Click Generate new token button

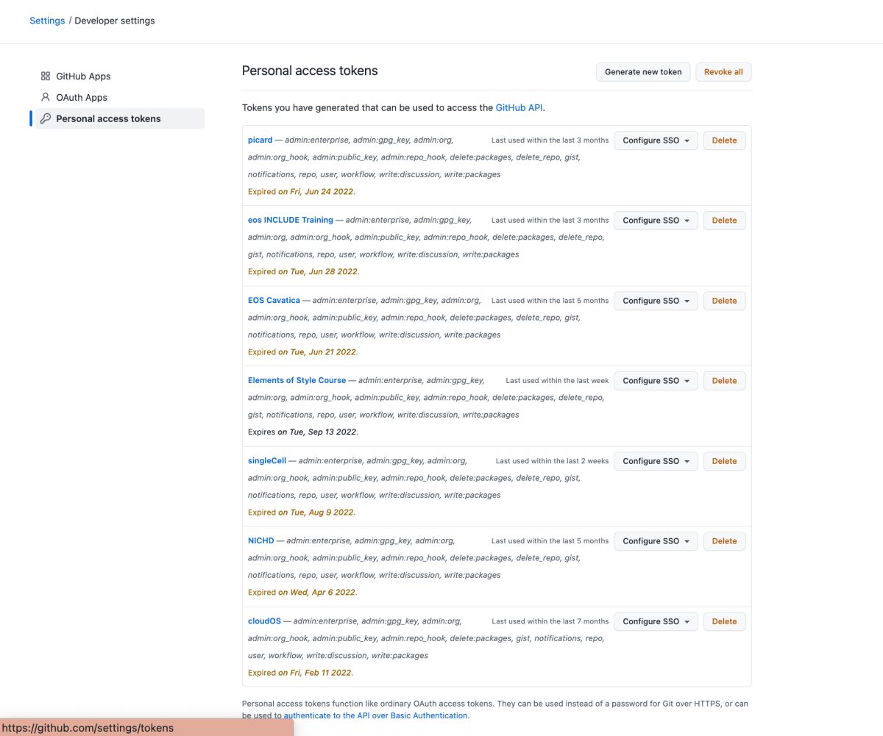click(x=643, y=72)
